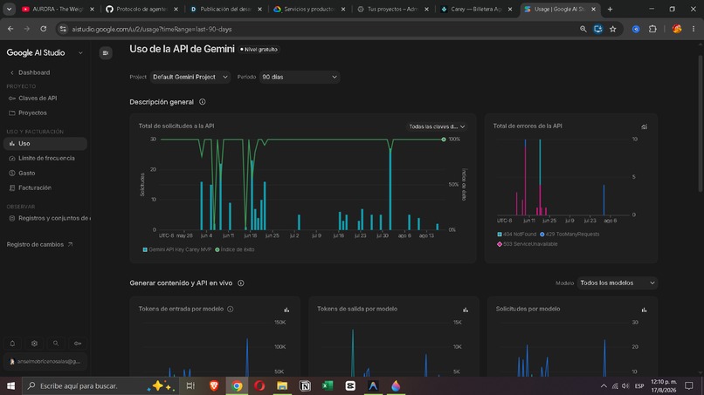Viewport: 704px width, 395px height.
Task: Open the Project dropdown Default Gemini Project
Action: coord(190,77)
